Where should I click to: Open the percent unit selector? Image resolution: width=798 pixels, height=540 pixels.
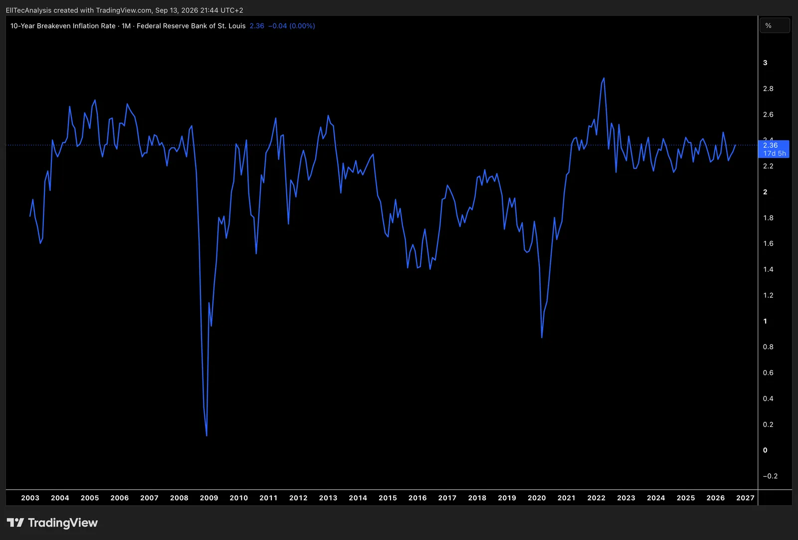click(x=775, y=25)
